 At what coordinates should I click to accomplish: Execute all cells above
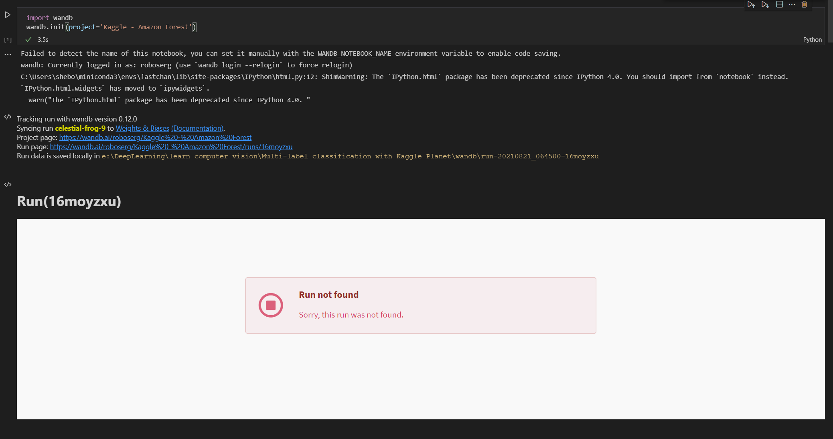pos(752,5)
